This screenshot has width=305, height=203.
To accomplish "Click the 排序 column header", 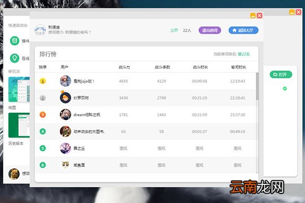I will [42, 67].
